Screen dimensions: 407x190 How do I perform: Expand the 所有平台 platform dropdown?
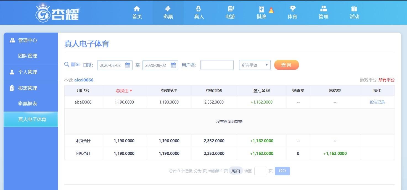point(255,65)
